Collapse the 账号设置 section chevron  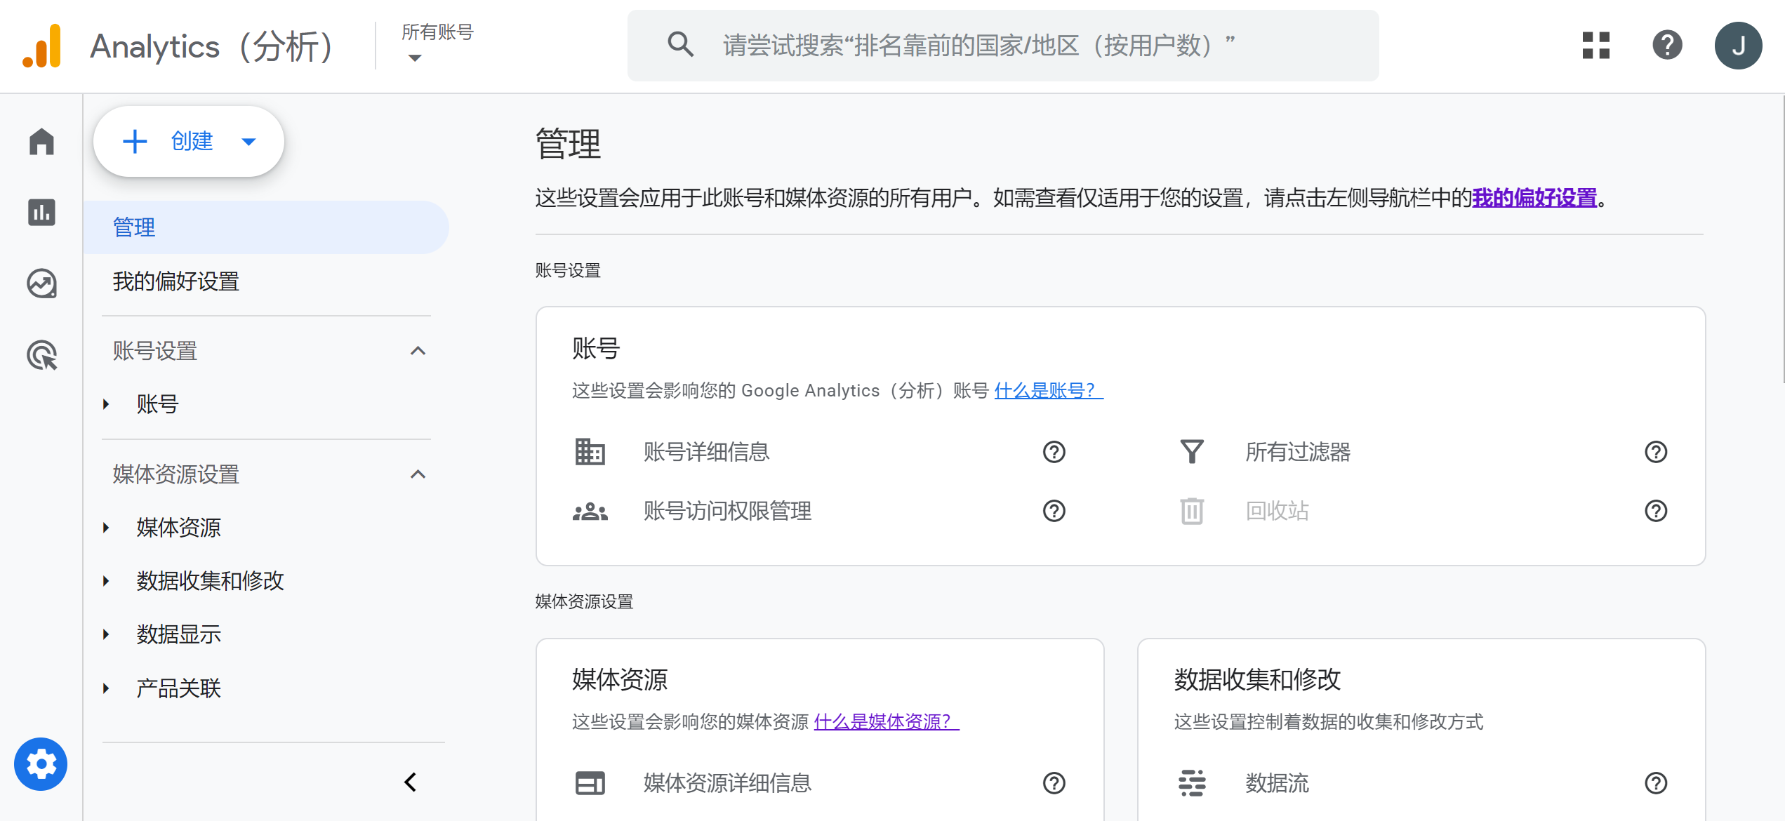click(x=418, y=351)
